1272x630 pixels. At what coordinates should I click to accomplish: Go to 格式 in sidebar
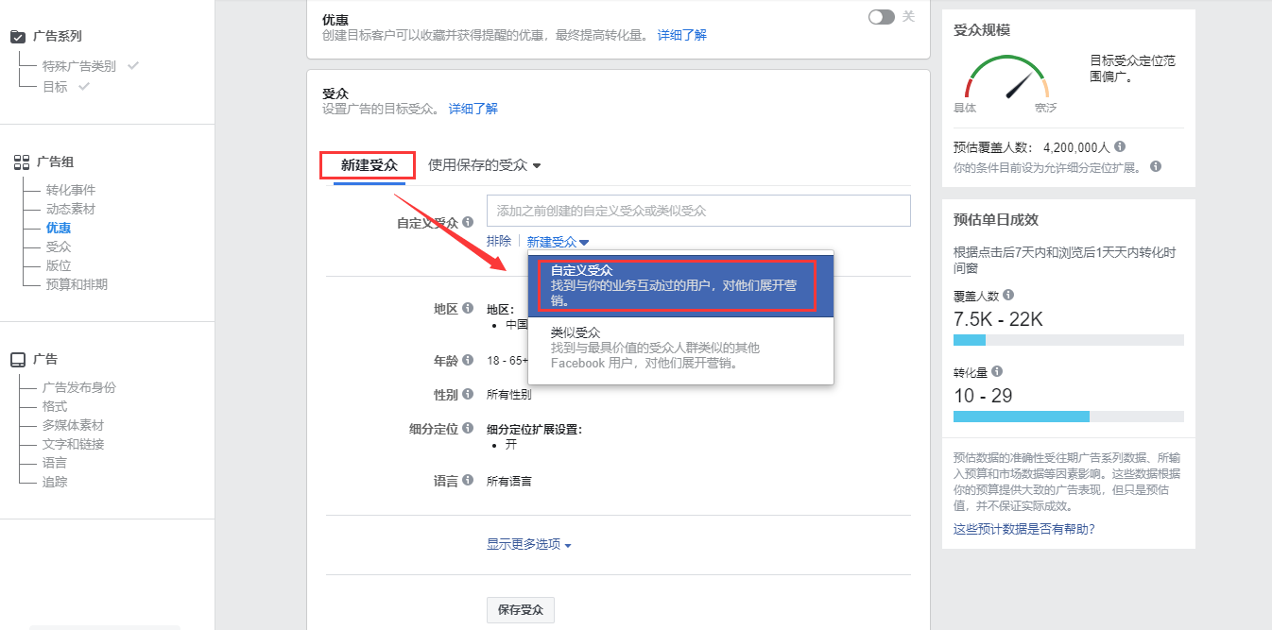(x=55, y=406)
